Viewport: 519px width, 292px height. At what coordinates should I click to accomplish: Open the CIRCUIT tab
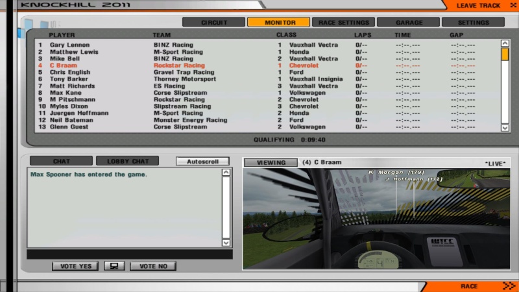click(x=214, y=22)
